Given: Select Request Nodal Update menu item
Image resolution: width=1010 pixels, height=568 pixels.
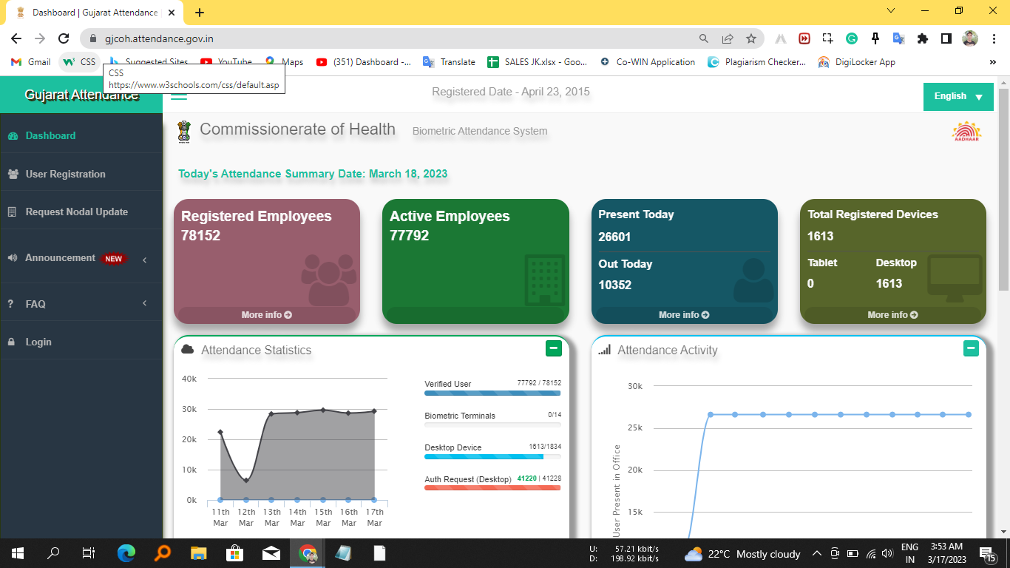Looking at the screenshot, I should click(76, 212).
